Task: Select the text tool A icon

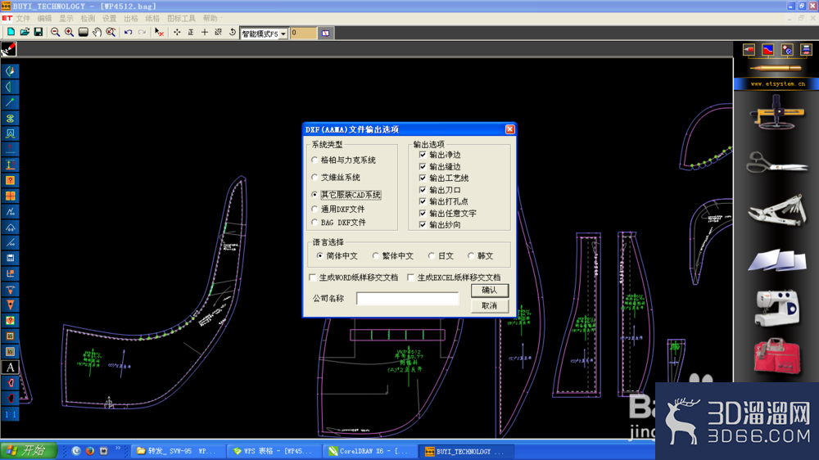Action: pos(10,368)
